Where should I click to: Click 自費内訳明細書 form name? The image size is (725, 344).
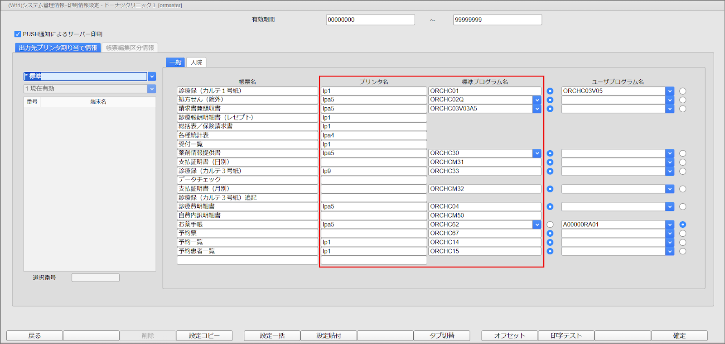coord(247,215)
